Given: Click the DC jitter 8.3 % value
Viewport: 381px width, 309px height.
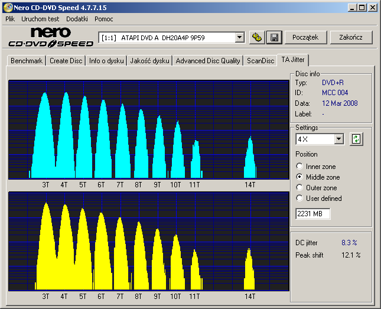Looking at the screenshot, I should point(349,243).
